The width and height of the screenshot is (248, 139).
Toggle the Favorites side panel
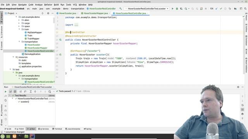point(2,110)
